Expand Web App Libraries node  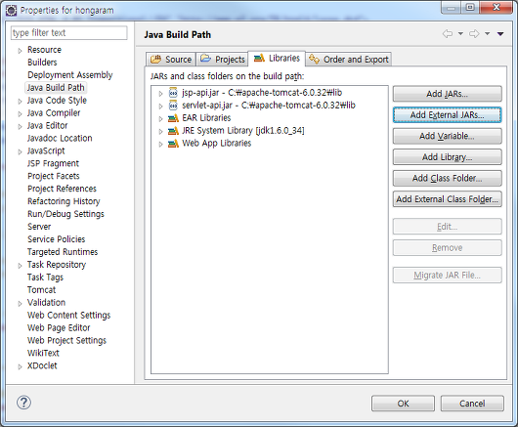tap(160, 144)
